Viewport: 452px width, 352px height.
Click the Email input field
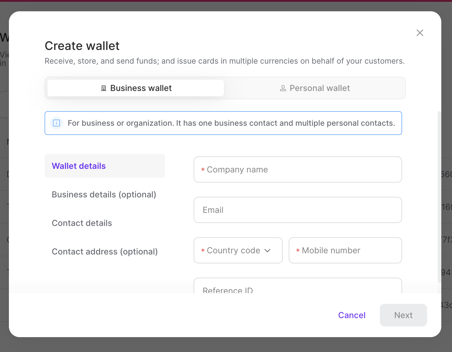point(298,210)
